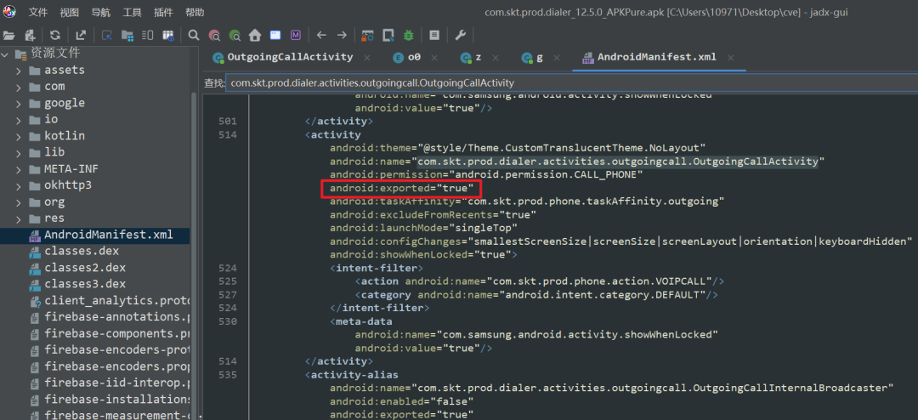Open the 工具 menu

(132, 12)
